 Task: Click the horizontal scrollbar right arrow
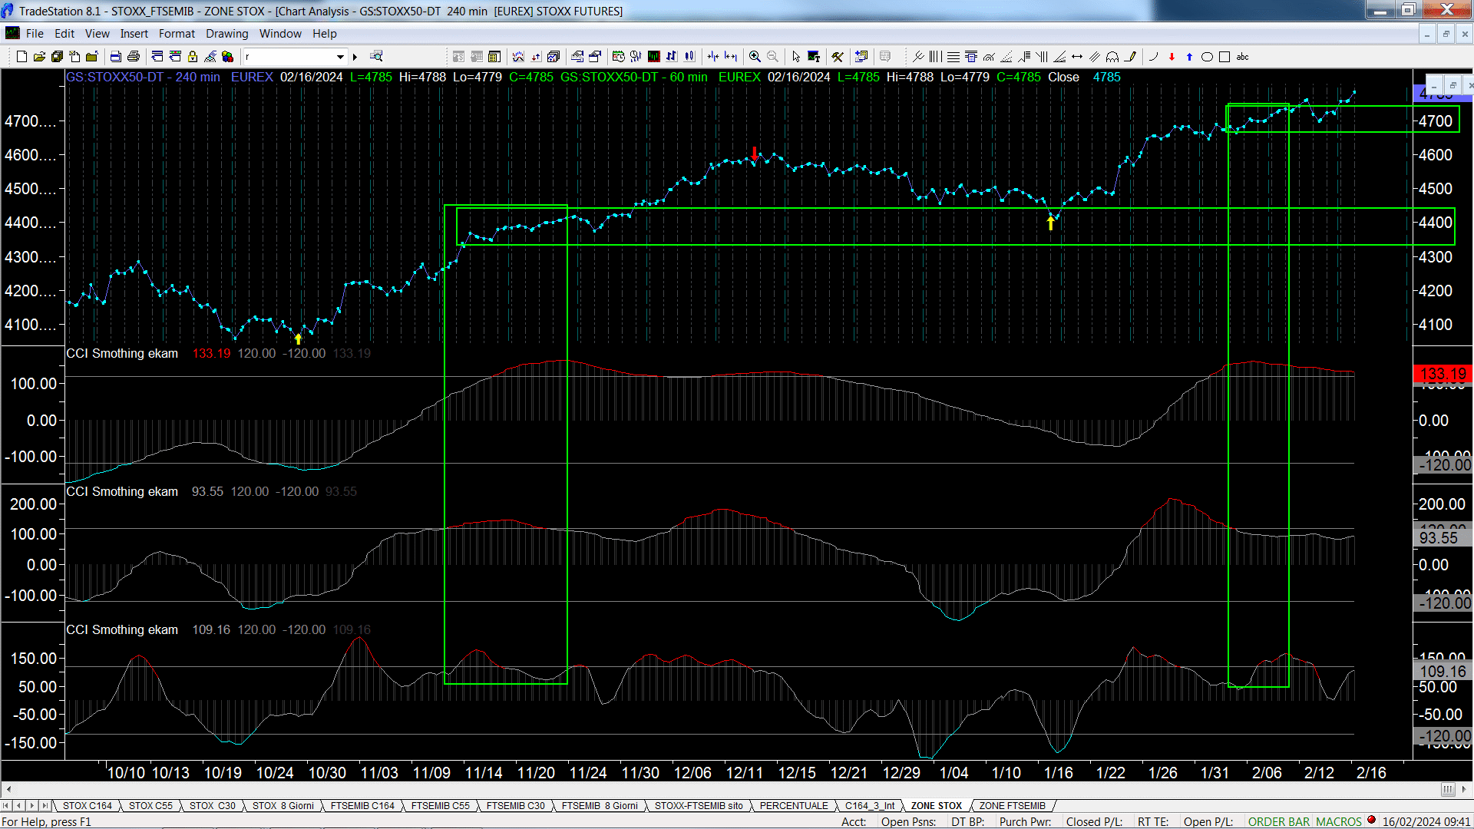[1465, 789]
